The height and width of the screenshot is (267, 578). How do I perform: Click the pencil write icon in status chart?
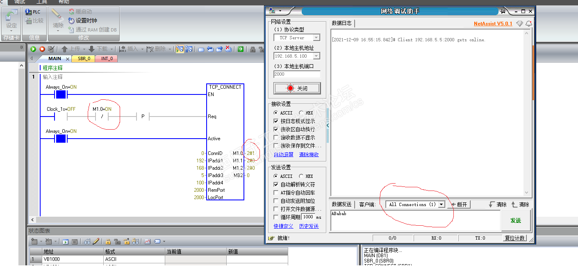[96, 242]
